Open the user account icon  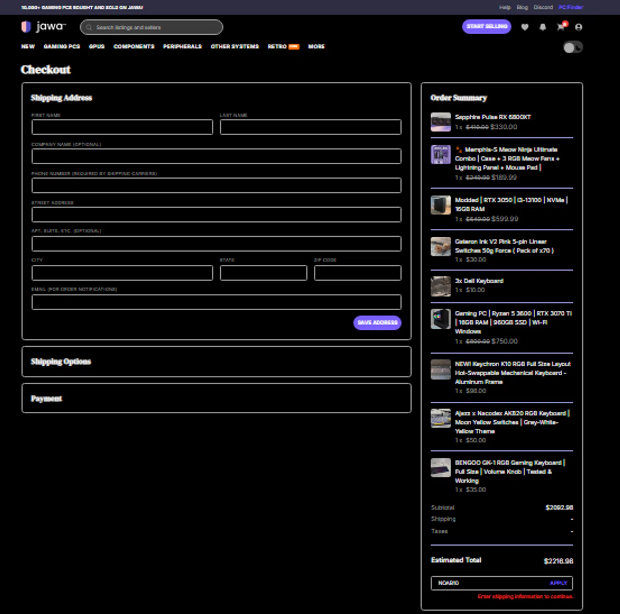point(579,27)
